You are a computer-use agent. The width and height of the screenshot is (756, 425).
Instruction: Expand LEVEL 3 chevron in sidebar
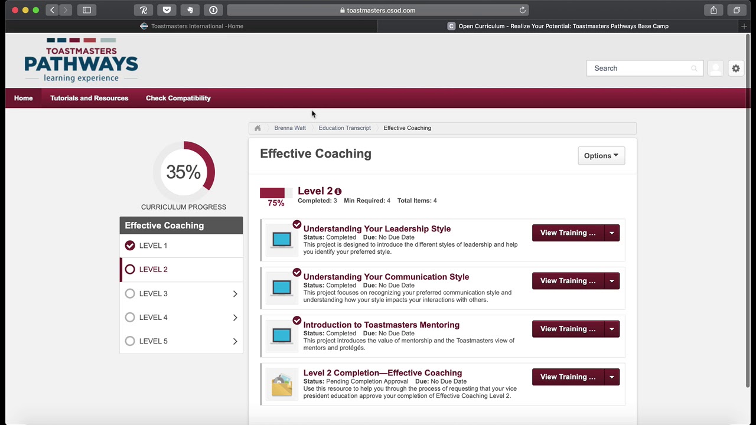[235, 294]
